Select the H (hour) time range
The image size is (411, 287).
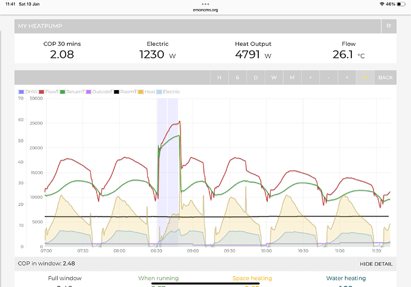[x=219, y=78]
